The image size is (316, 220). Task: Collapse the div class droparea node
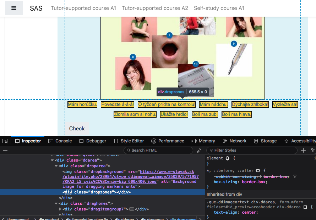[x=56, y=166]
